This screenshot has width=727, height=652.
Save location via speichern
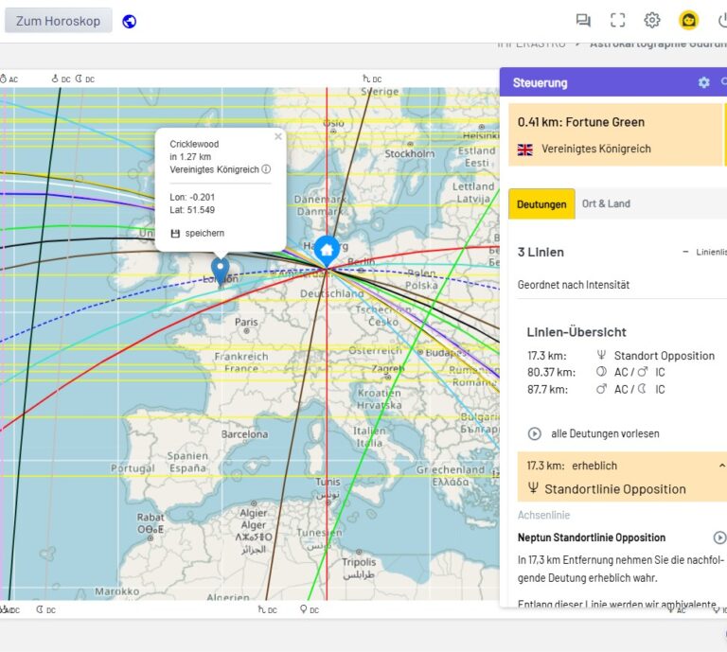pos(198,233)
